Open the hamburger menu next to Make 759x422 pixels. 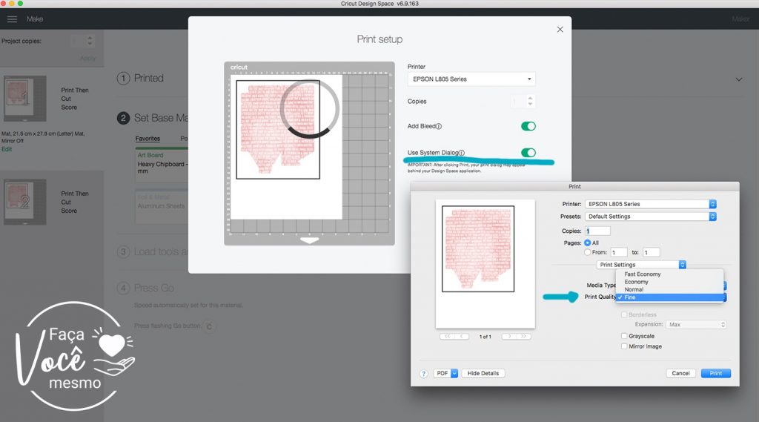[x=12, y=19]
